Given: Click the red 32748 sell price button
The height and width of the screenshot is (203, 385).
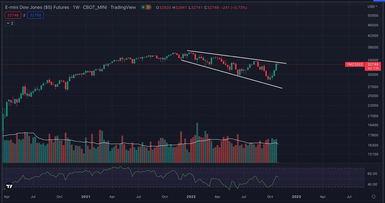Looking at the screenshot, I should [x=13, y=15].
